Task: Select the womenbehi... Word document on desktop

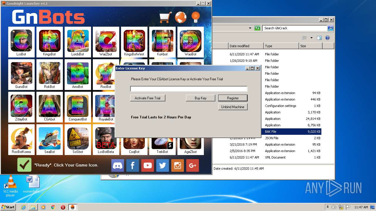Action: [33, 185]
